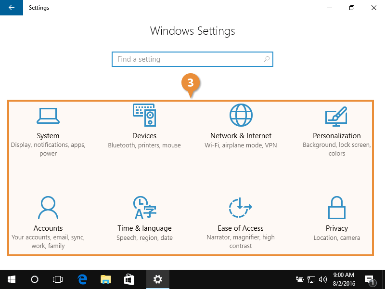Open the volume speaker tray icon

click(x=322, y=279)
